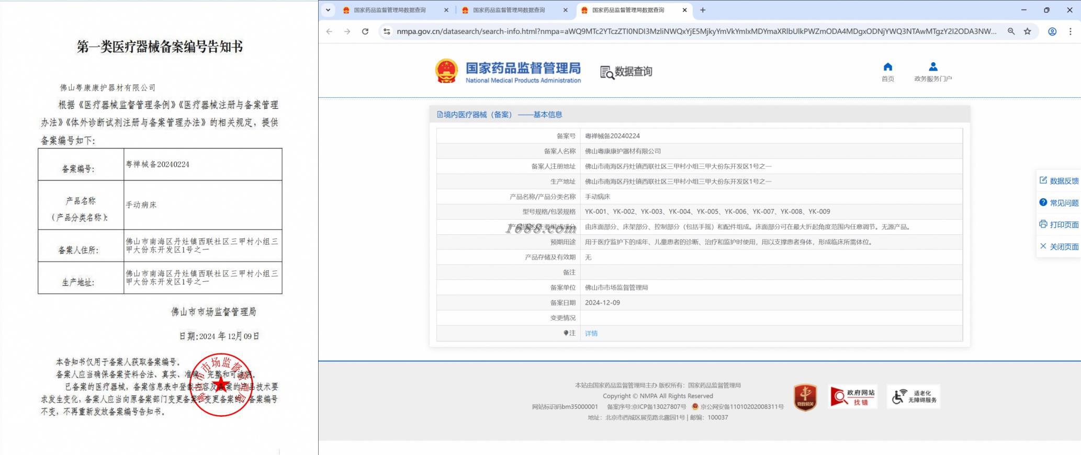Select the 生产地址 address value on the webpage

coord(678,181)
